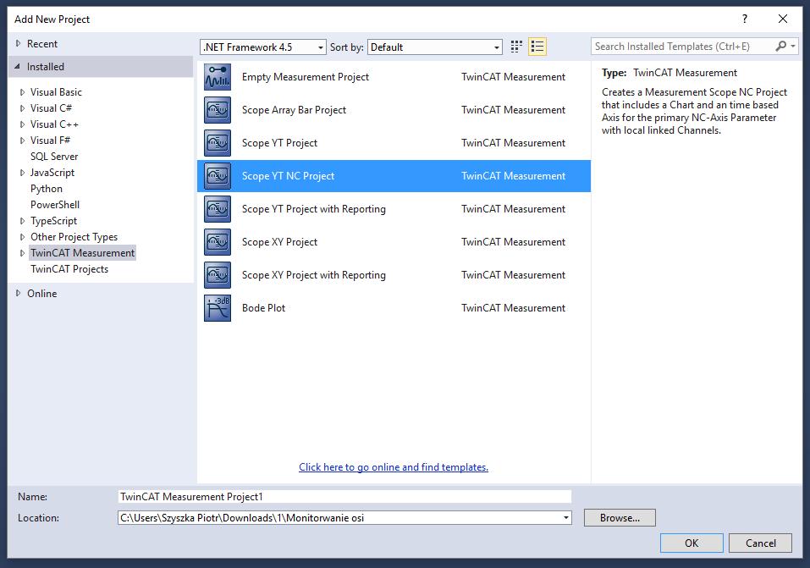Expand the Visual C# node
This screenshot has height=568, width=810.
[22, 108]
